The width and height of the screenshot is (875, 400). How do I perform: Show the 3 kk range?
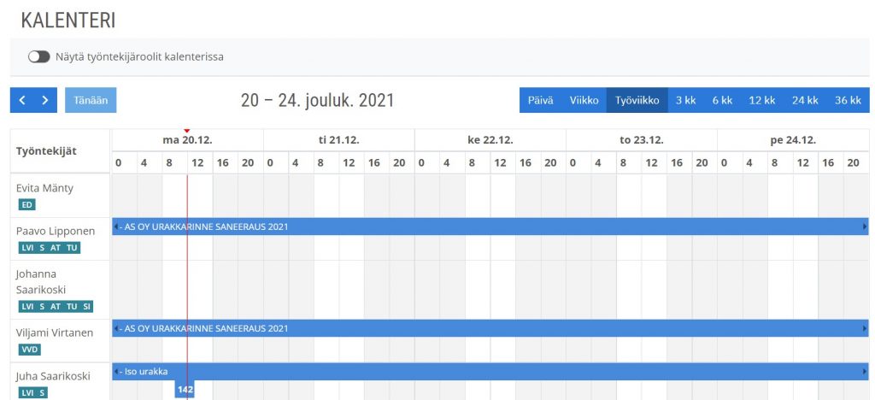pyautogui.click(x=685, y=100)
